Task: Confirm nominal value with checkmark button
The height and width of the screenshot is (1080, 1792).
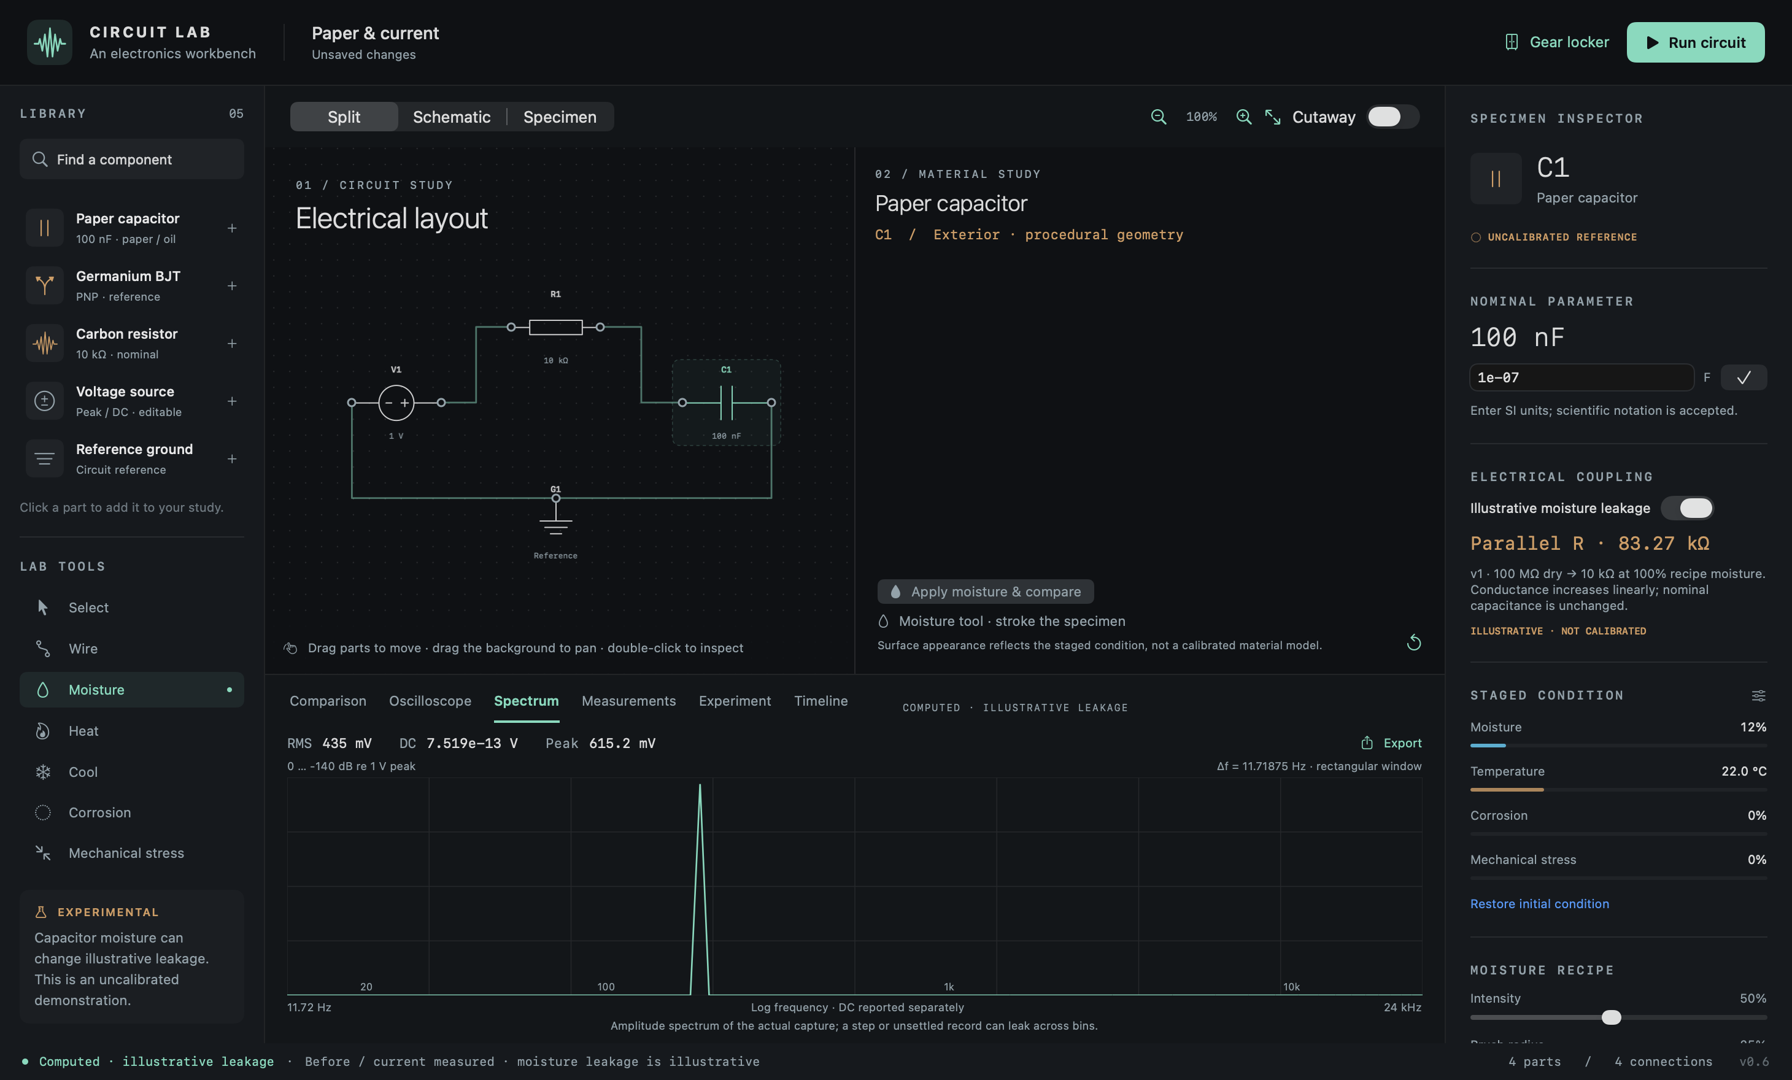Action: coord(1744,377)
